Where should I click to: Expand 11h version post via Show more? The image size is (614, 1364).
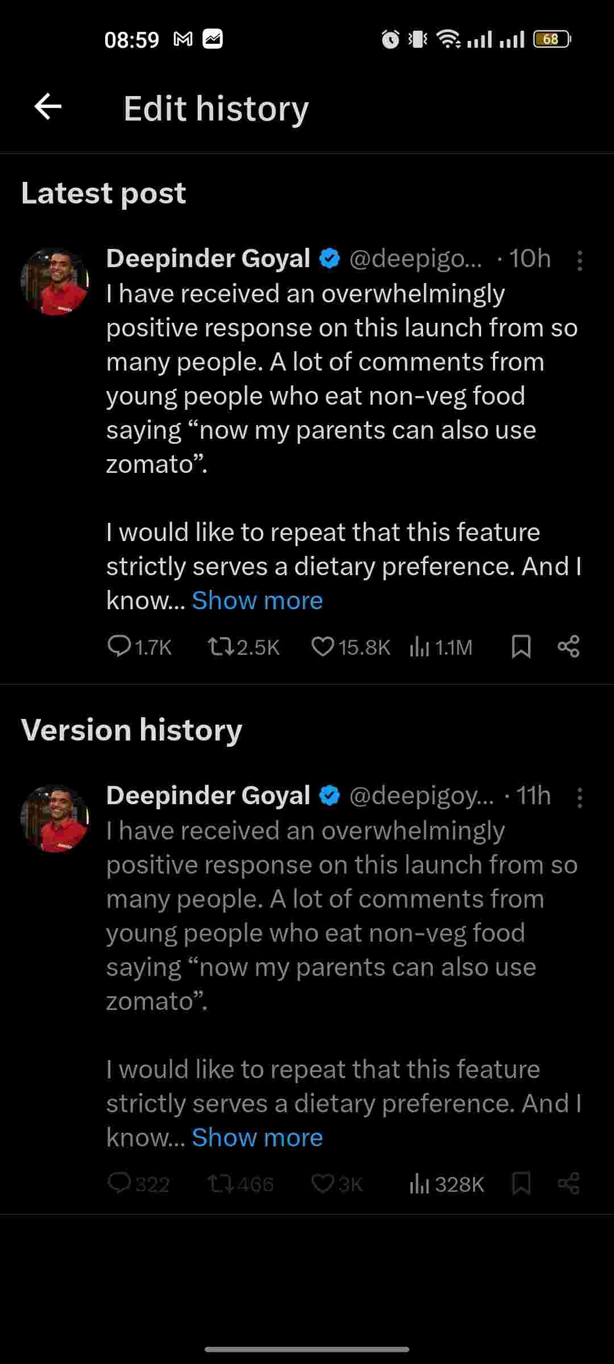257,1138
